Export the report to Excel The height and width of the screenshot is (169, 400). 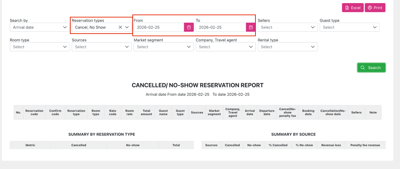352,8
